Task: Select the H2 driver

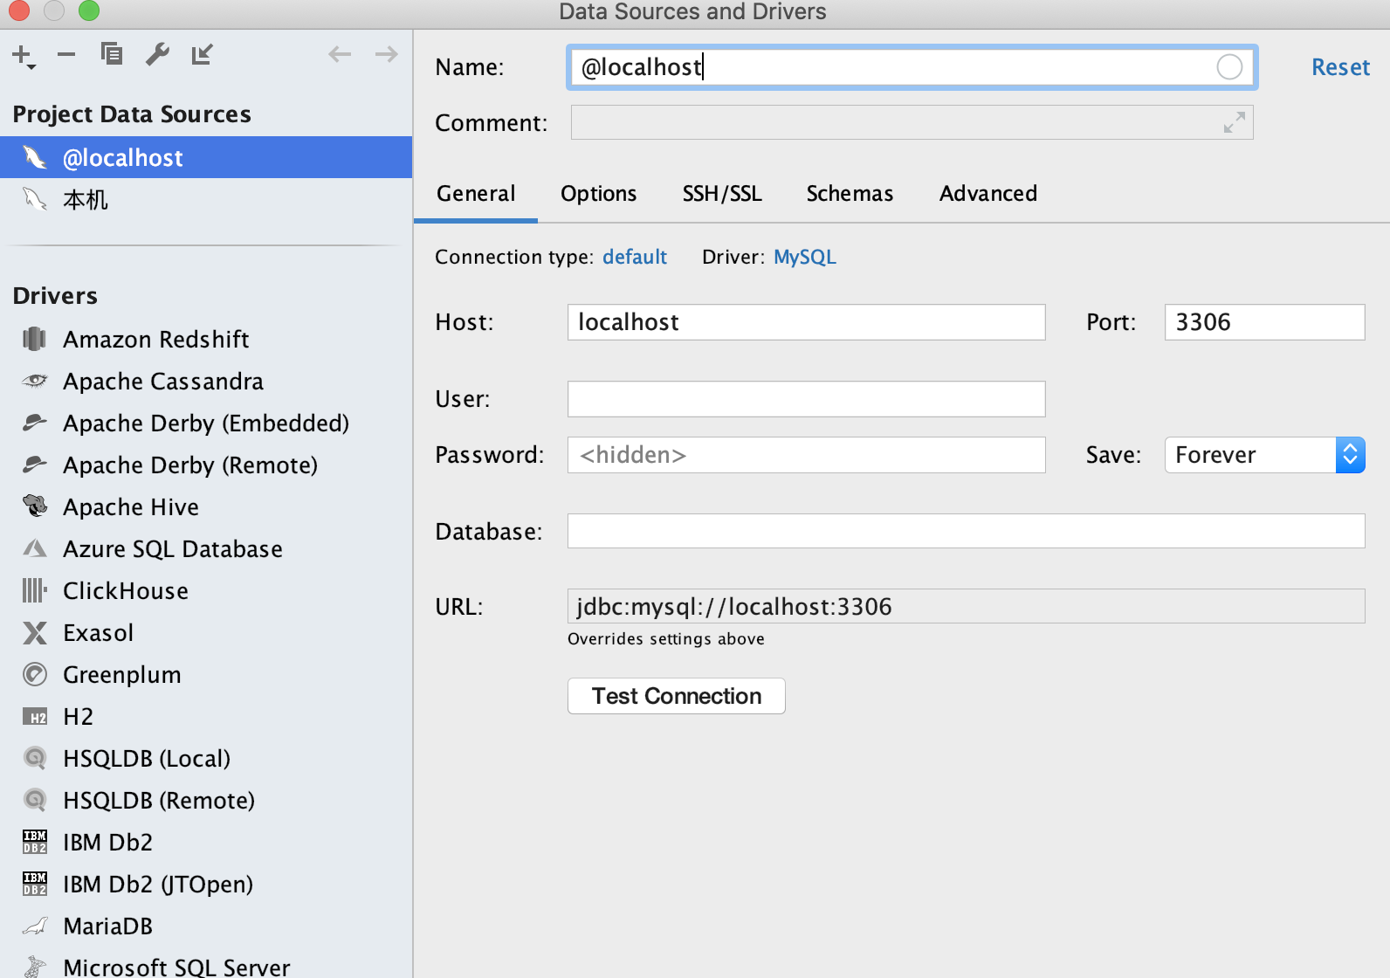Action: (206, 716)
